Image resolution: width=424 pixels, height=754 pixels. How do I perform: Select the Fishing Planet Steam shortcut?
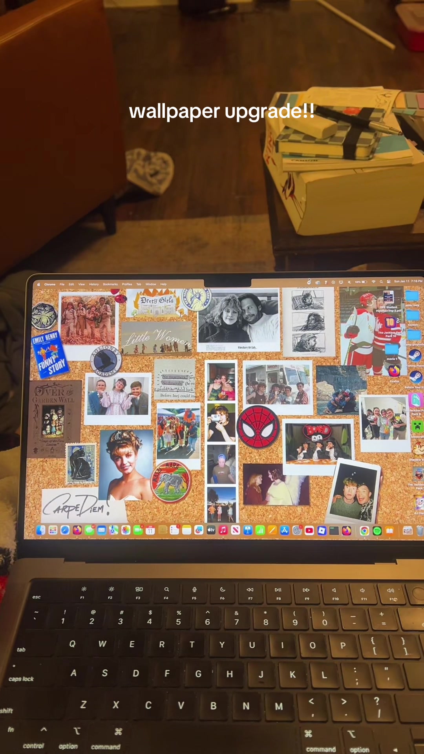pos(415,358)
